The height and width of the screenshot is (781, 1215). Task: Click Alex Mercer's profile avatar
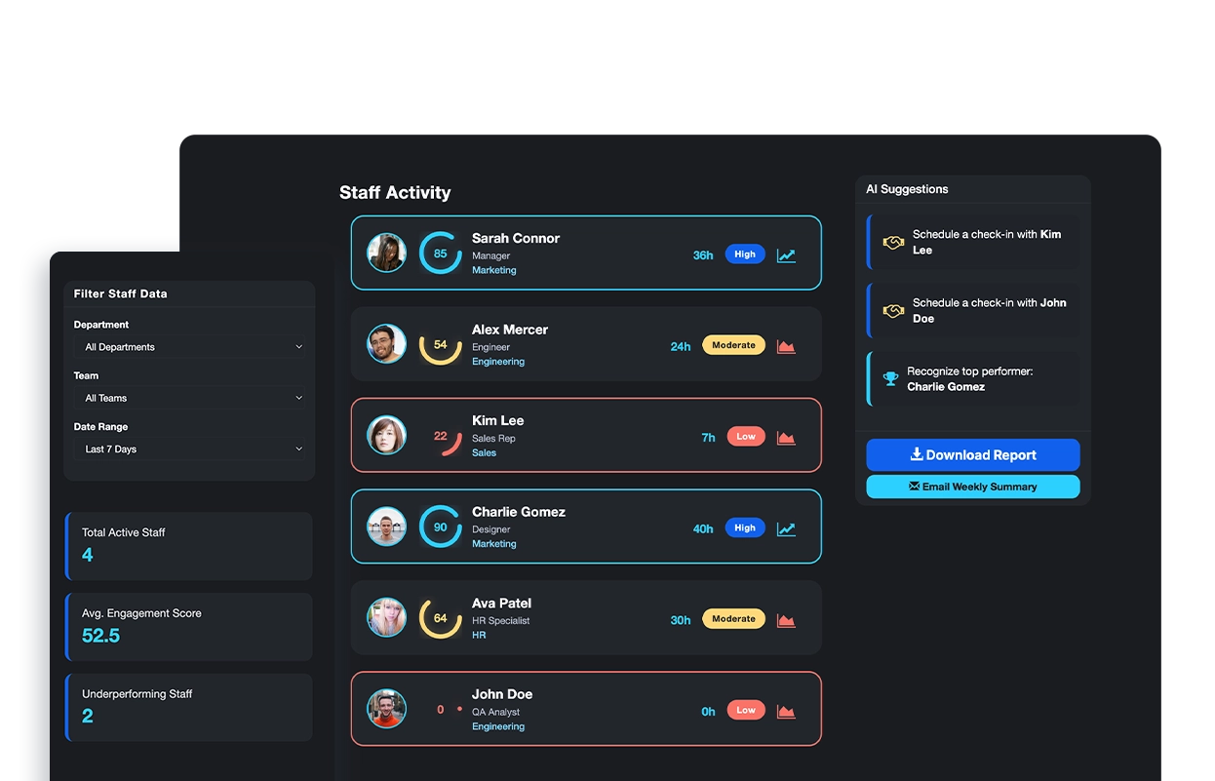coord(386,344)
